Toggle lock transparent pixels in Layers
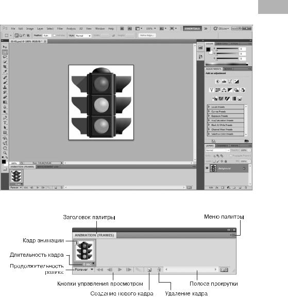The height and width of the screenshot is (297, 288). coord(214,161)
